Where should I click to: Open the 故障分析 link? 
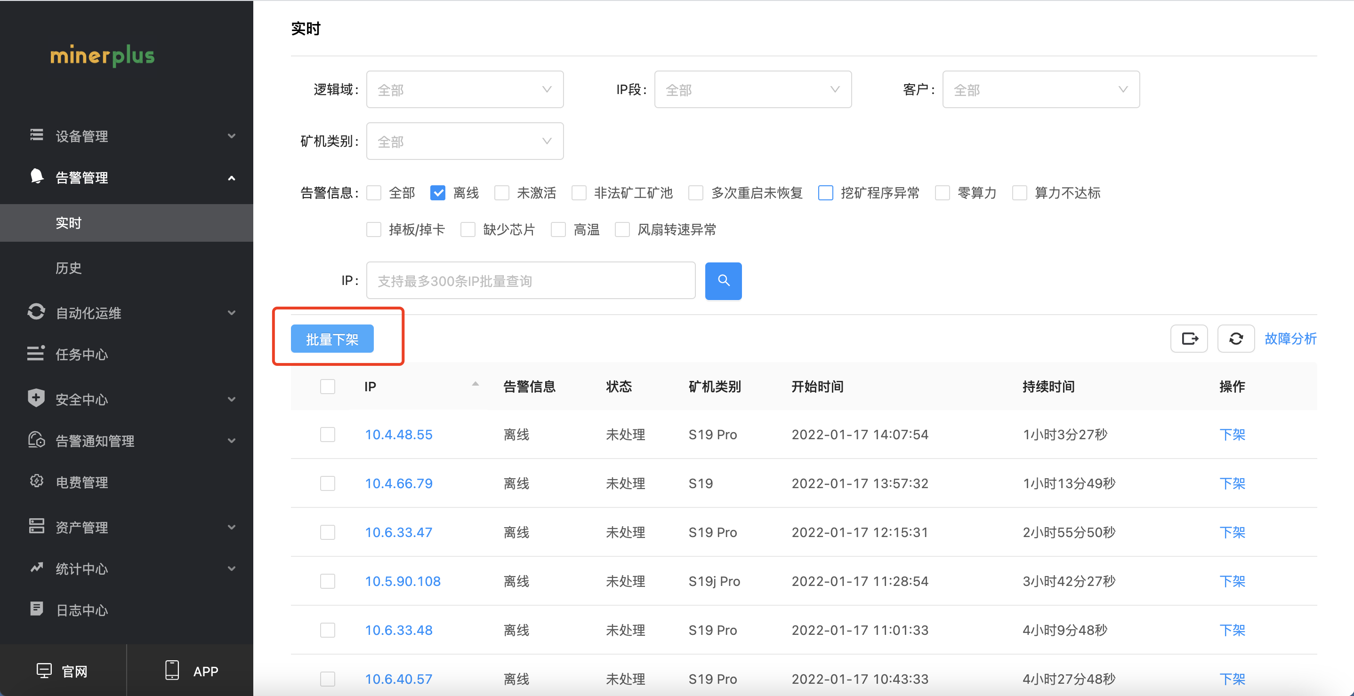click(x=1290, y=339)
